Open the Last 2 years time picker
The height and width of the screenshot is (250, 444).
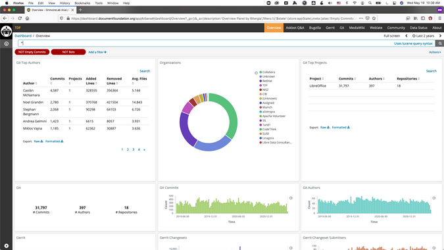[x=424, y=36]
